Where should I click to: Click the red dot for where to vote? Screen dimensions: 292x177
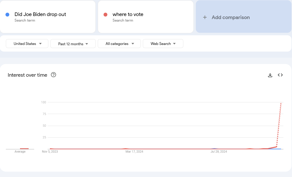point(105,14)
